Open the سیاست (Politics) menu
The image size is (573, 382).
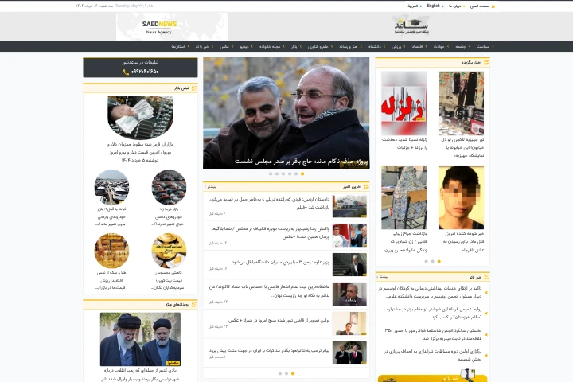coord(483,46)
